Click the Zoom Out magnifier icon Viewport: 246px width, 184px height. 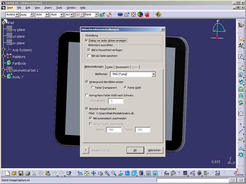click(x=114, y=173)
